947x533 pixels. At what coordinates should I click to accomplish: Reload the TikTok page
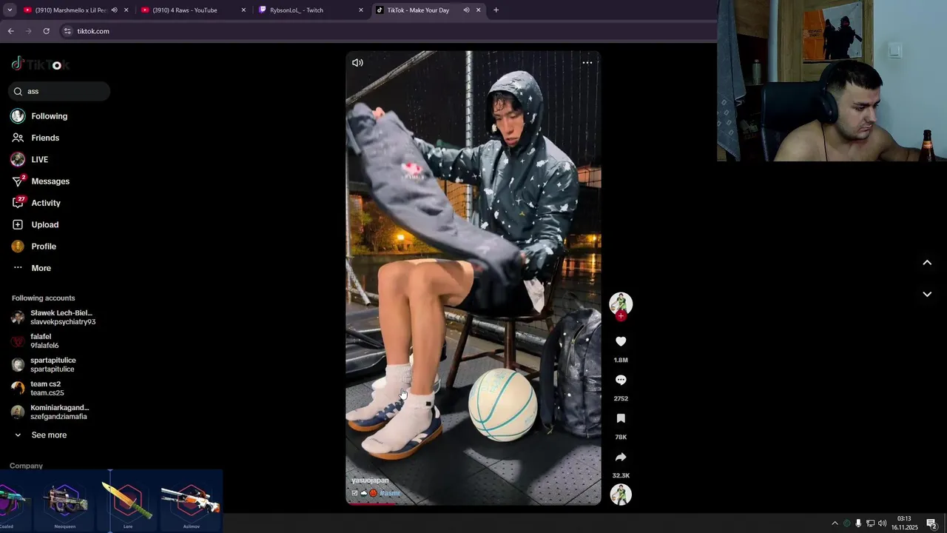tap(46, 31)
